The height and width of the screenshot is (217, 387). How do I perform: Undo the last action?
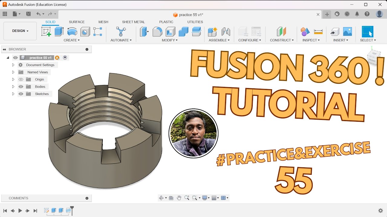point(38,14)
